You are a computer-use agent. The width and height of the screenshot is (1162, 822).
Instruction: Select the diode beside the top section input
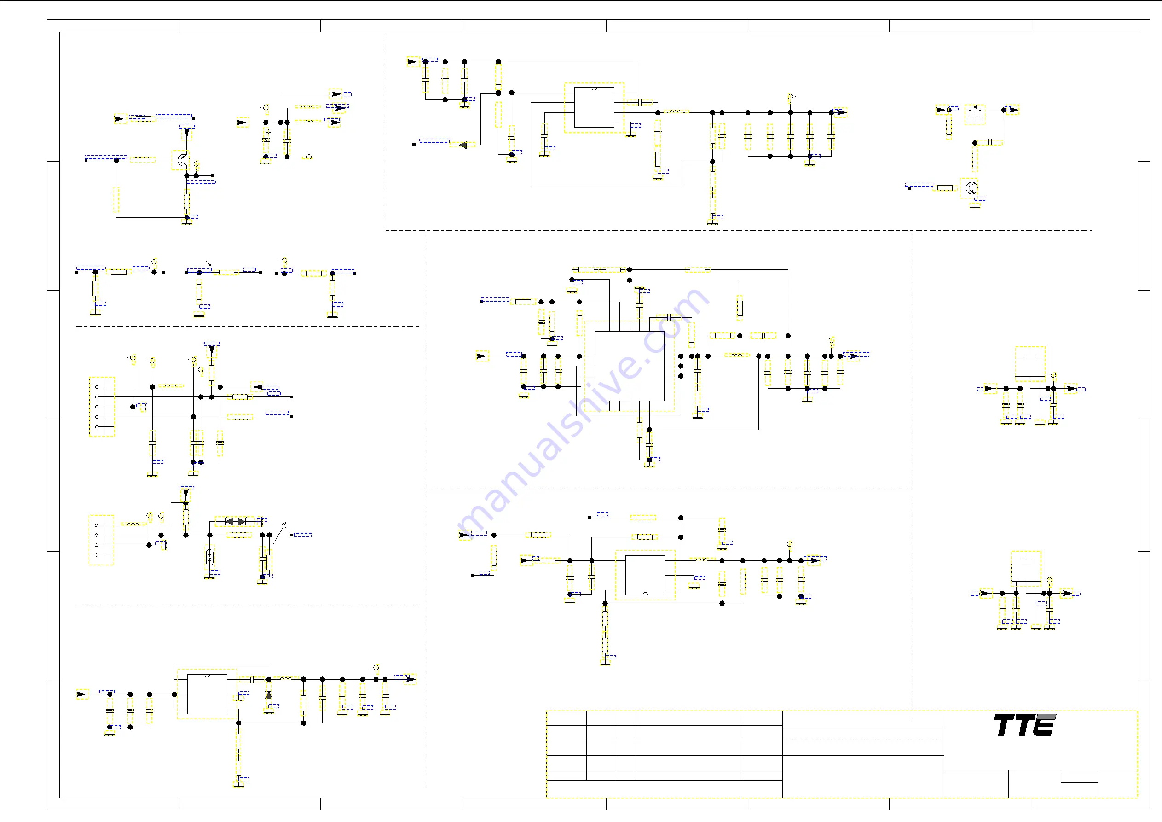[462, 145]
